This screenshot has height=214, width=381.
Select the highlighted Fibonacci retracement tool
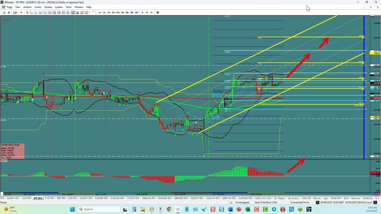[x=73, y=12]
